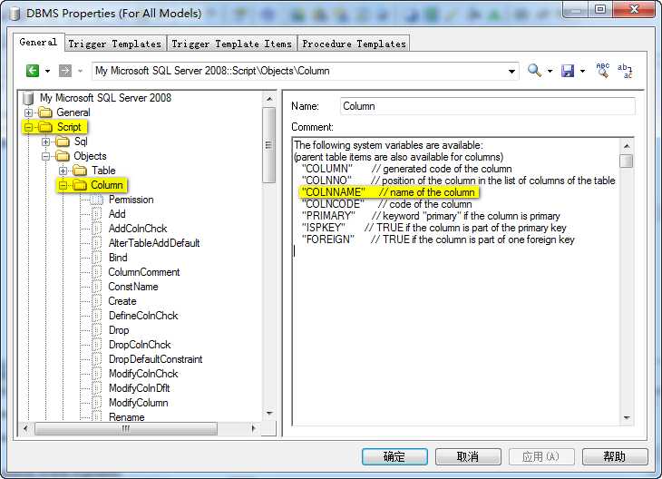The width and height of the screenshot is (662, 479).
Task: Select the My Microsoft SQL Server 2008 root node icon
Action: click(28, 98)
